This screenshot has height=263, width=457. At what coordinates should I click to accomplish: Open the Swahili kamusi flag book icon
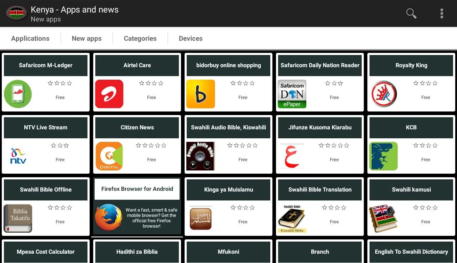coord(383,218)
